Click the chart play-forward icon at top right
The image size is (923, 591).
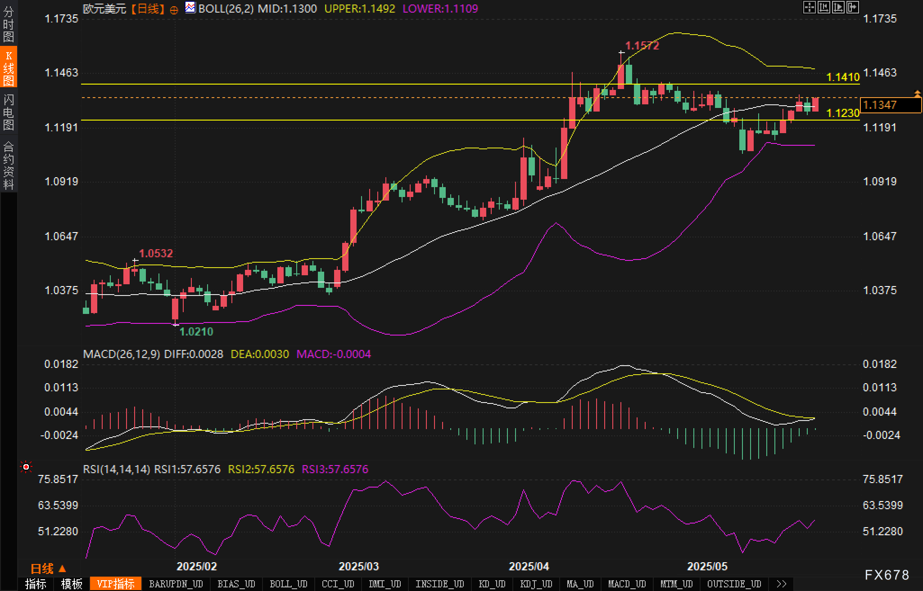[x=838, y=7]
